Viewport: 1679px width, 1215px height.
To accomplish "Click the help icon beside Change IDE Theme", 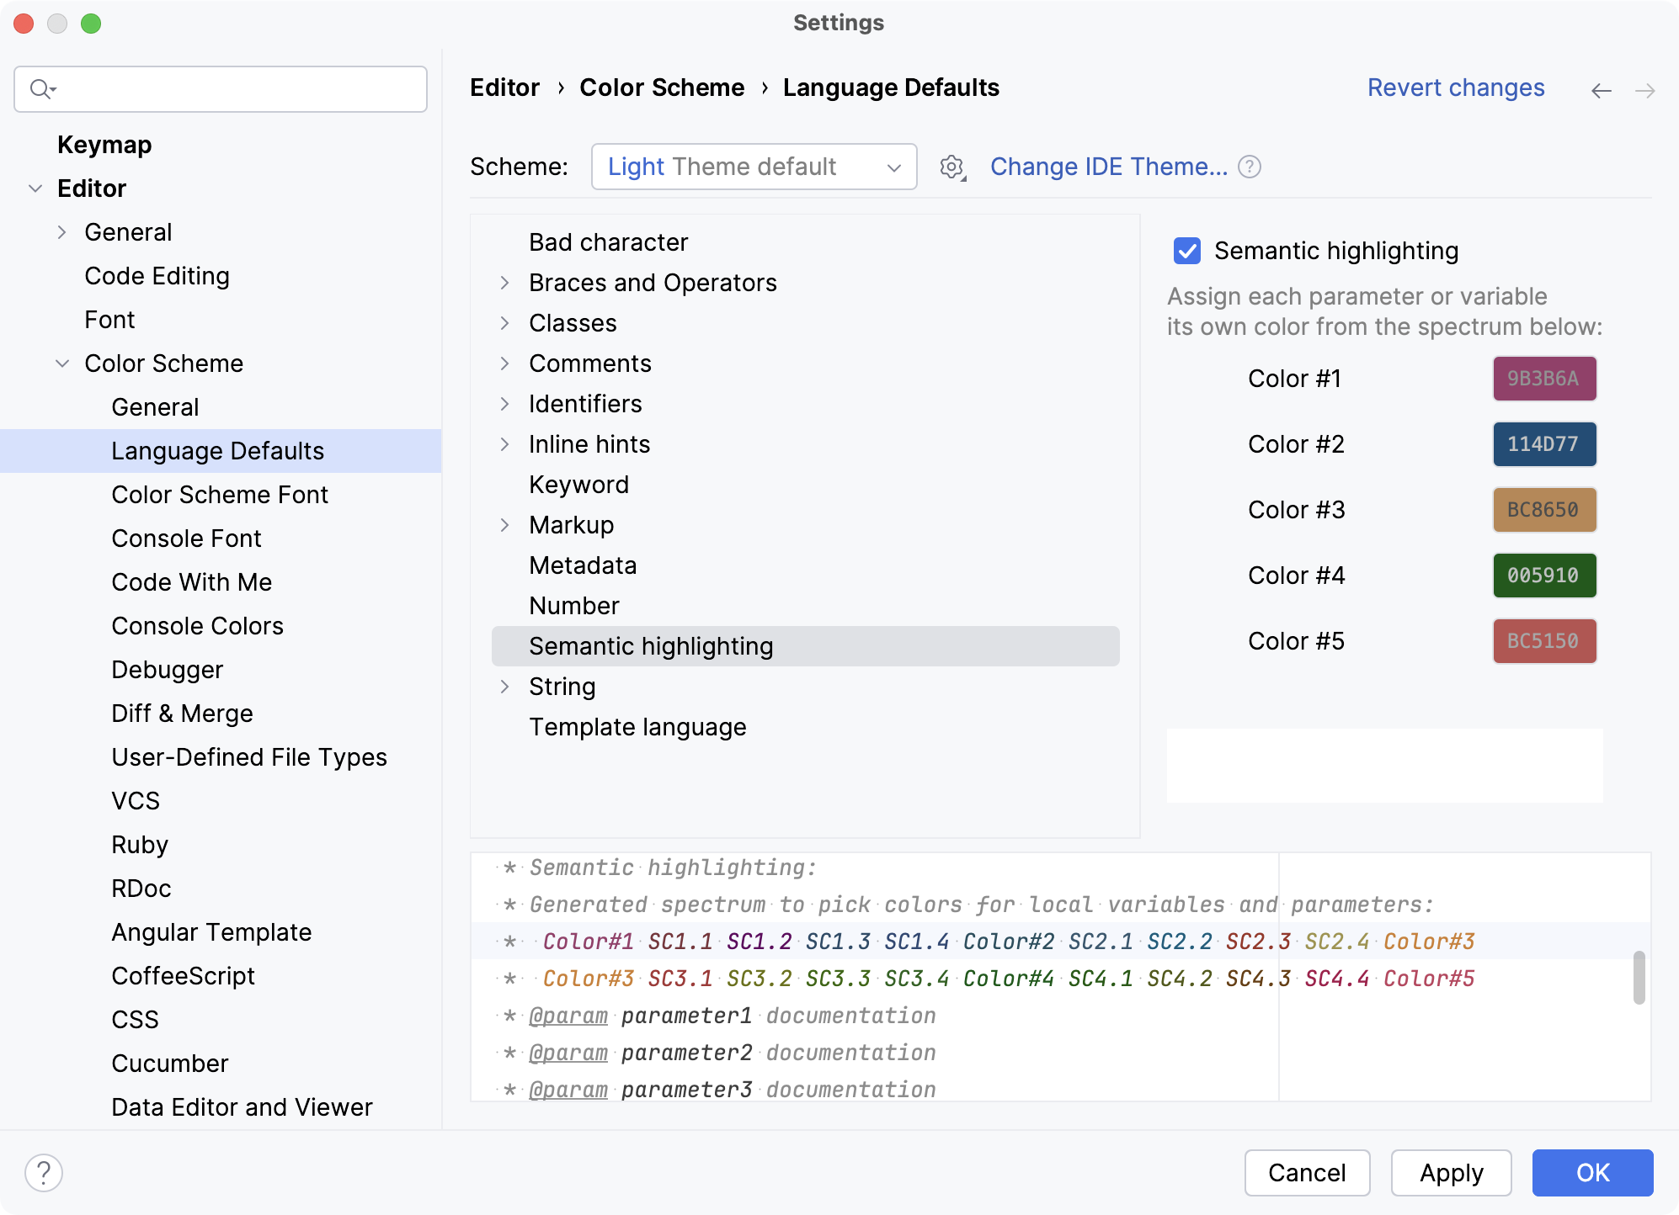I will coord(1250,167).
